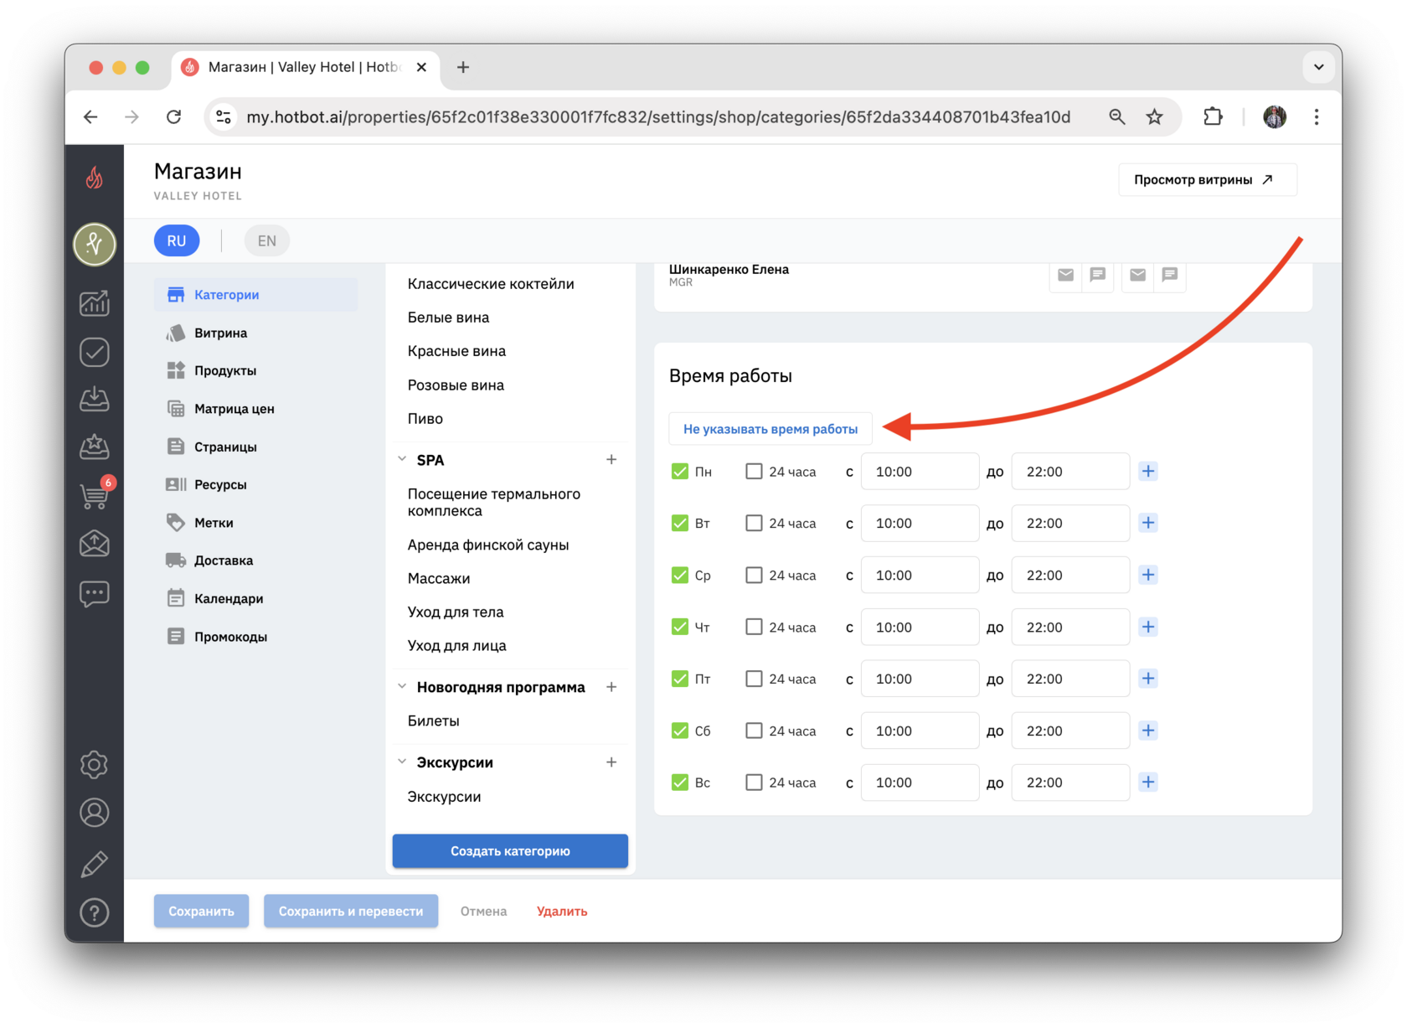
Task: Open the Промокоды menu section
Action: (255, 637)
